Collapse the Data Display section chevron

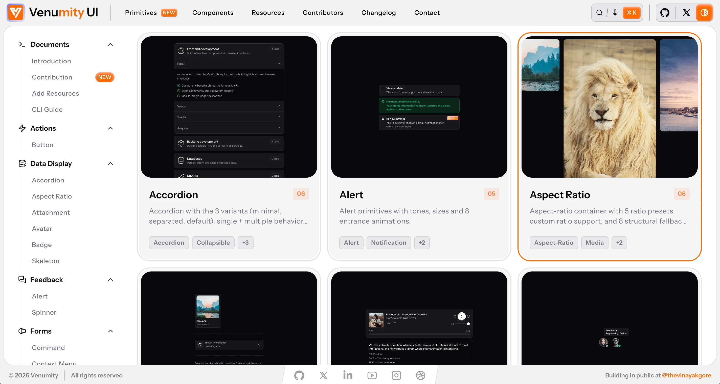(110, 163)
